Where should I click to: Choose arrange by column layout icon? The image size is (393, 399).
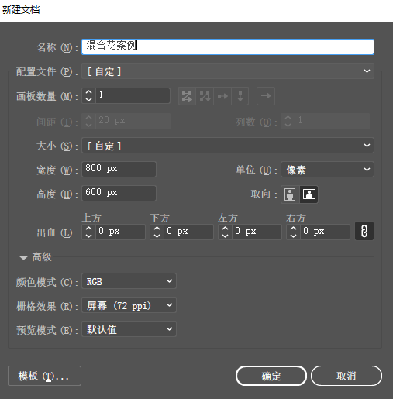coord(240,96)
